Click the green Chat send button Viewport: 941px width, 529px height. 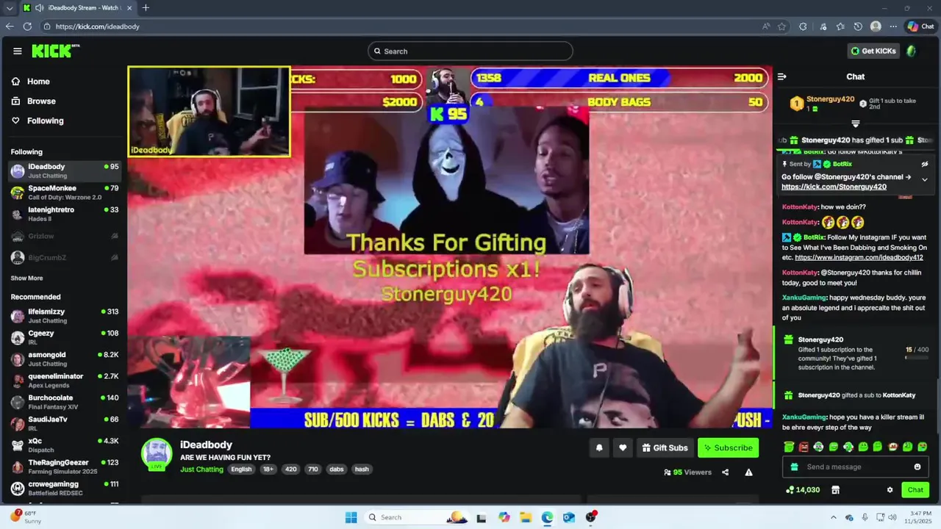point(915,490)
